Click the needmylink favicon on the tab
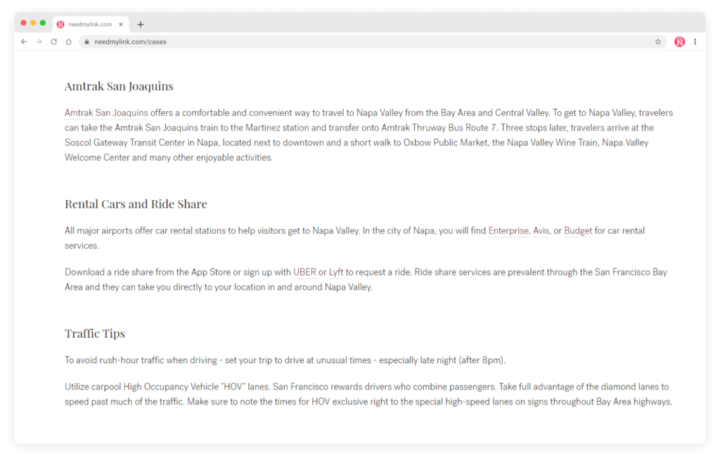 pos(59,24)
